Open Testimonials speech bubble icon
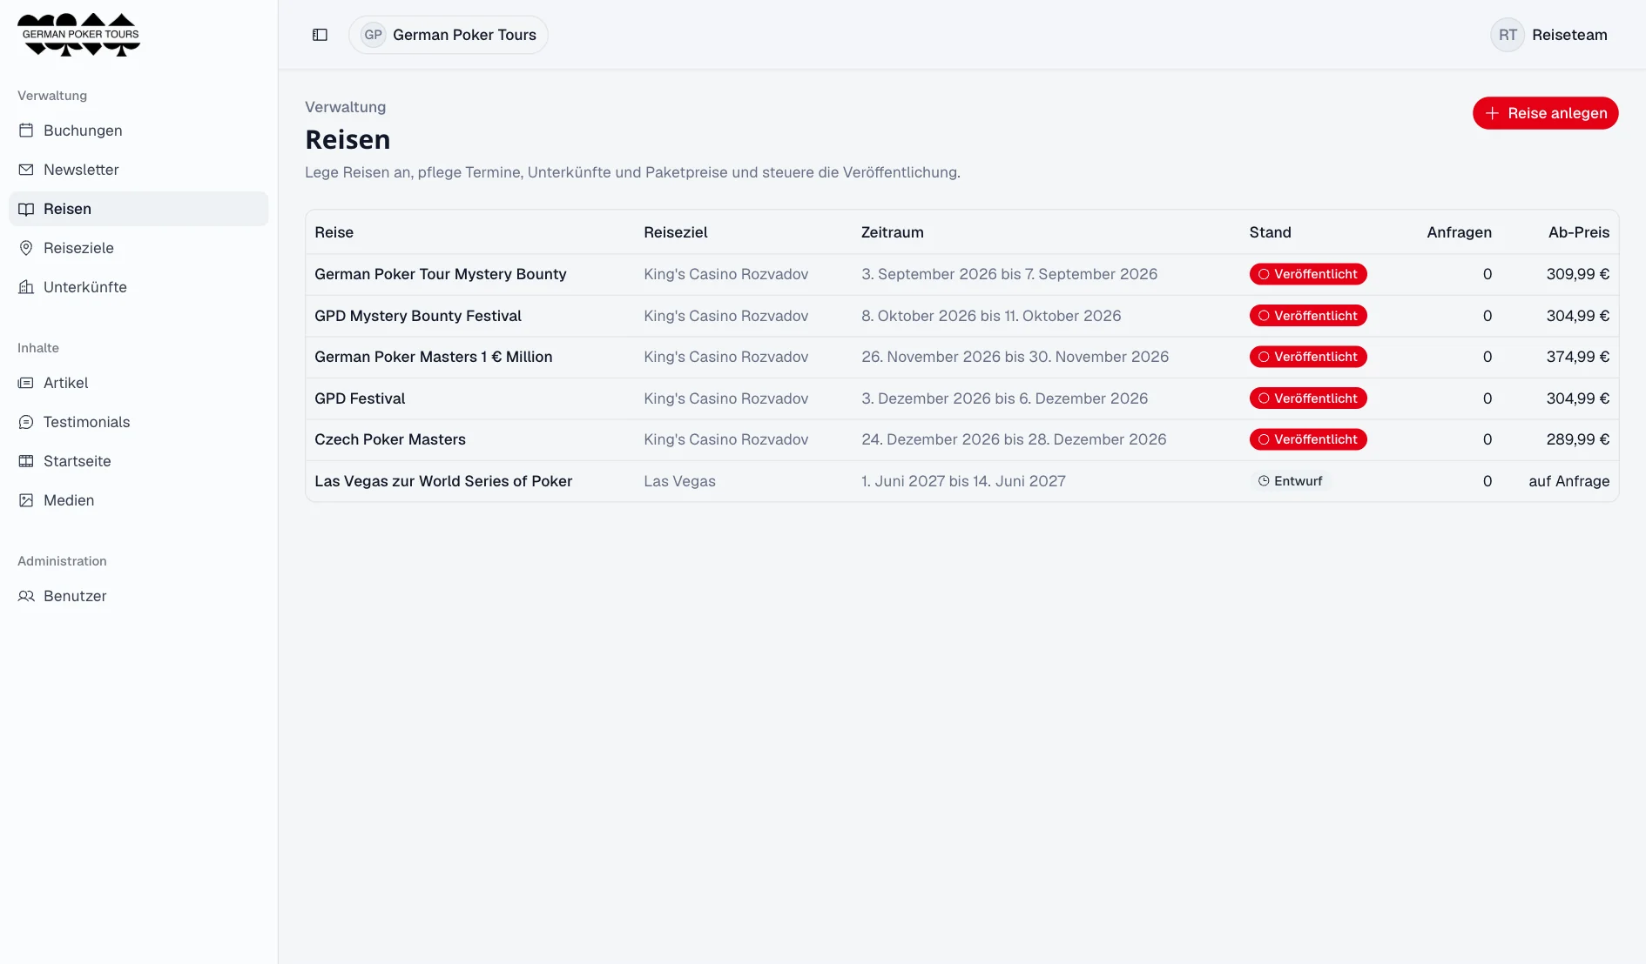This screenshot has width=1646, height=964. tap(26, 422)
